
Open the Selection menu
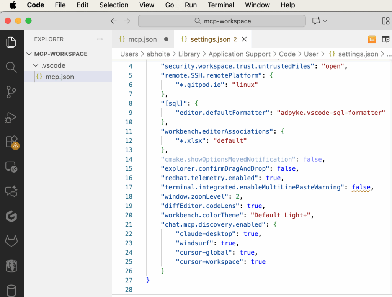[x=114, y=5]
